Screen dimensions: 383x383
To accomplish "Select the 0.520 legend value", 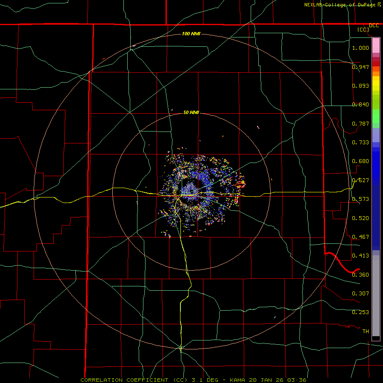I will coord(360,218).
